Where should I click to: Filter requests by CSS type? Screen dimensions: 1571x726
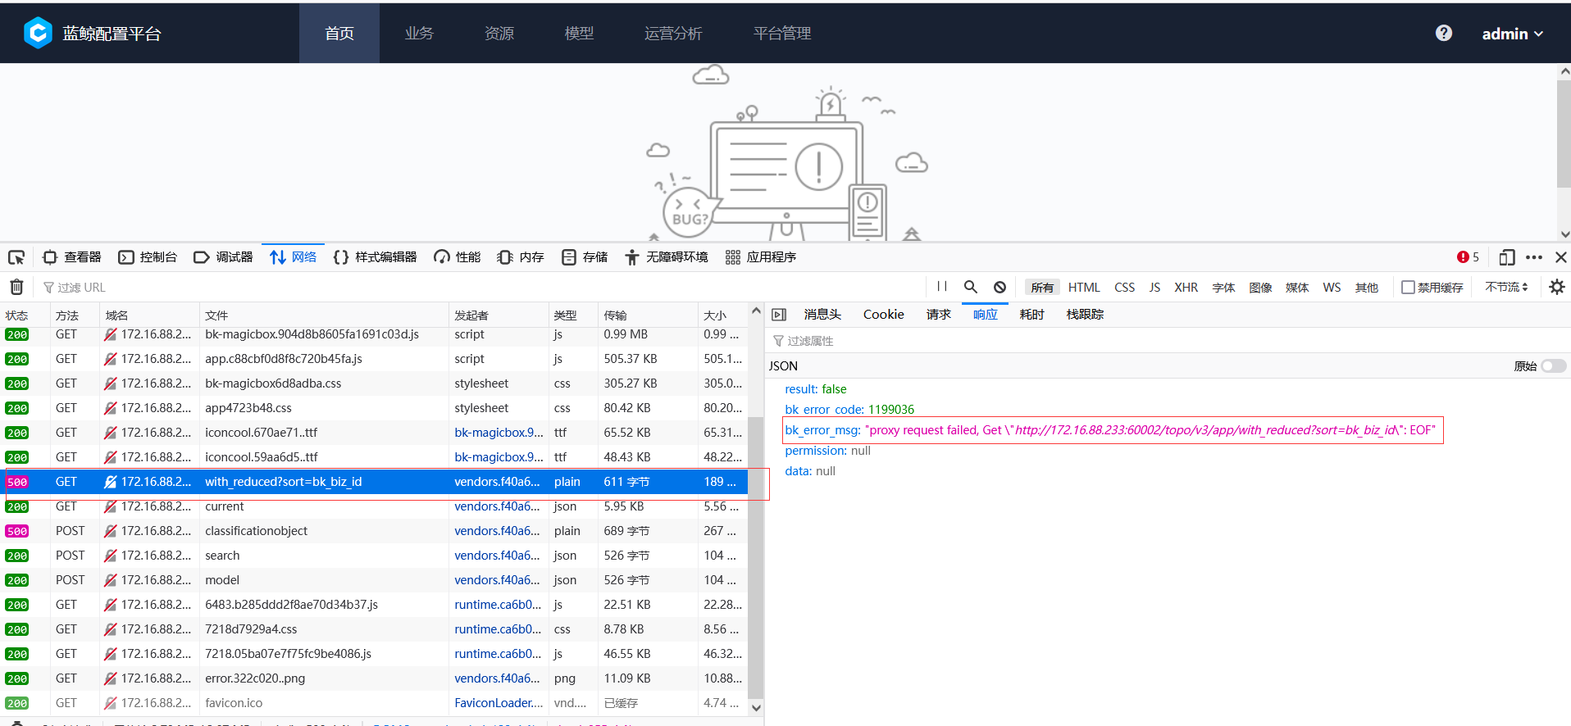click(1125, 288)
